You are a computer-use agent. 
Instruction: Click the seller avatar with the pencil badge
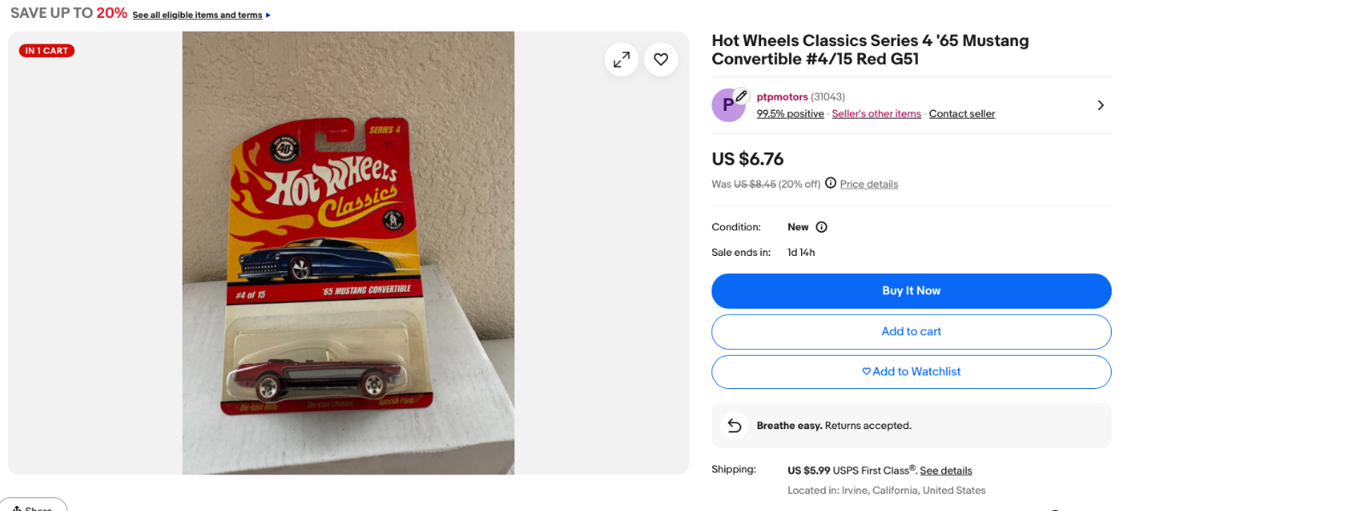[x=729, y=105]
